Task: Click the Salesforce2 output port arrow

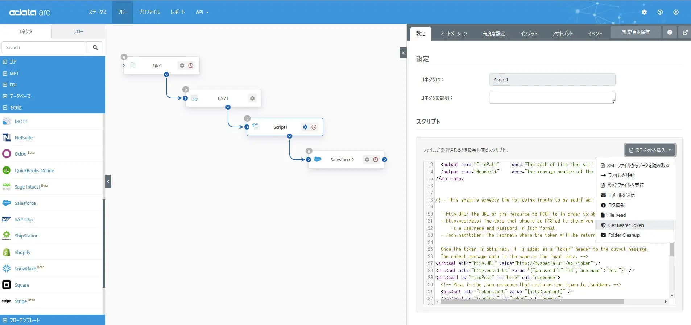Action: click(x=385, y=160)
